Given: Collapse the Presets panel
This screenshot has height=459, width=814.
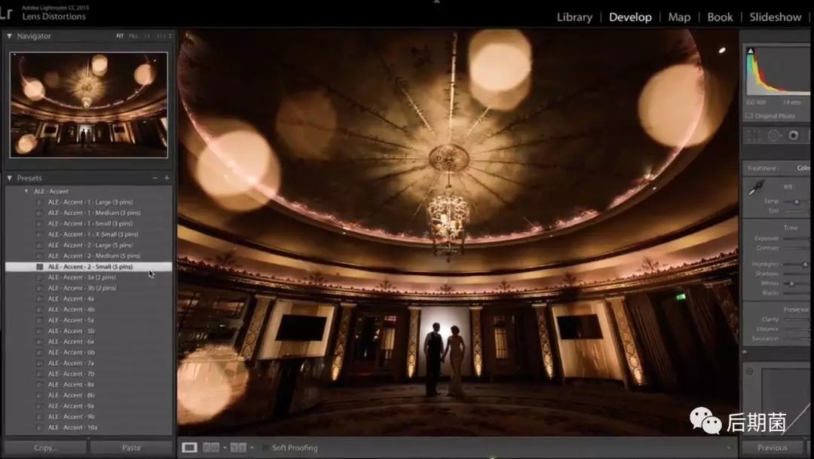Looking at the screenshot, I should [x=9, y=178].
